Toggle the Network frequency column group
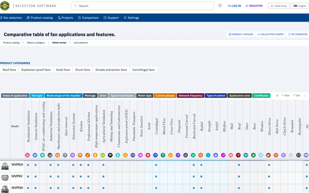This screenshot has width=309, height=193. point(191,96)
